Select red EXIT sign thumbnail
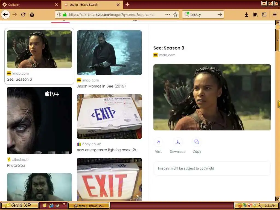280x210 pixels. click(109, 179)
